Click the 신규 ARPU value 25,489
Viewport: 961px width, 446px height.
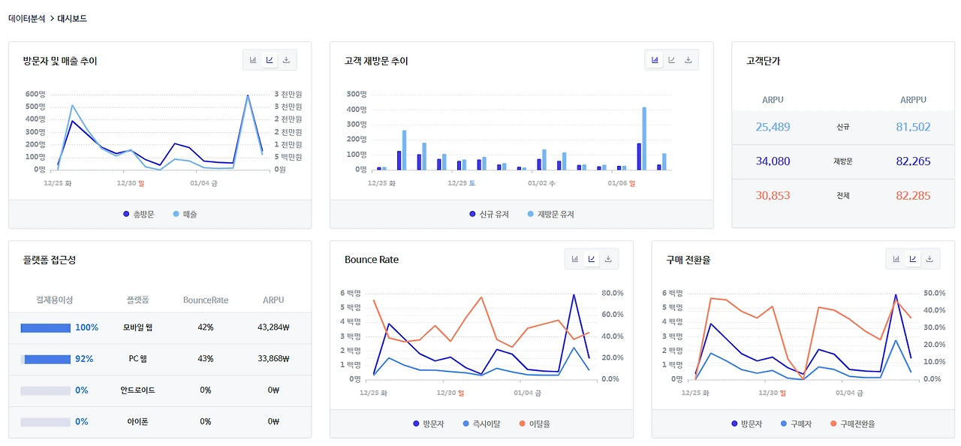coord(773,127)
